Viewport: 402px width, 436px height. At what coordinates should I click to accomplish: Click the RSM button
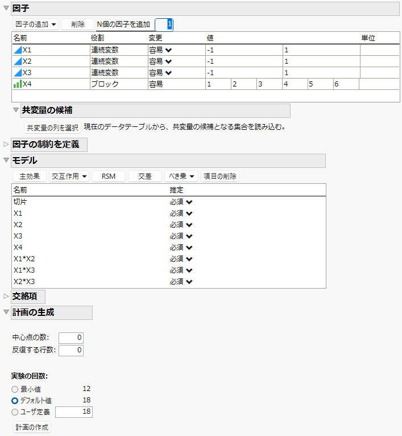coord(109,176)
